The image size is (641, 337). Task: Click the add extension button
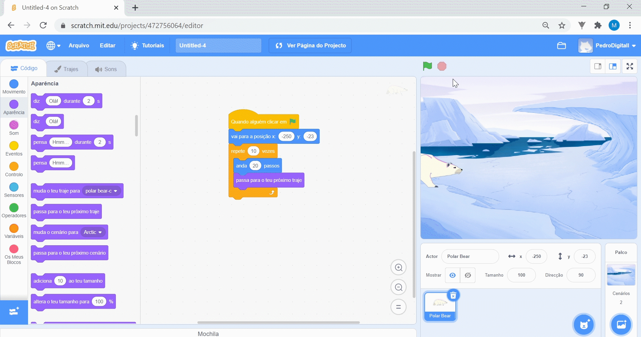[x=14, y=312]
